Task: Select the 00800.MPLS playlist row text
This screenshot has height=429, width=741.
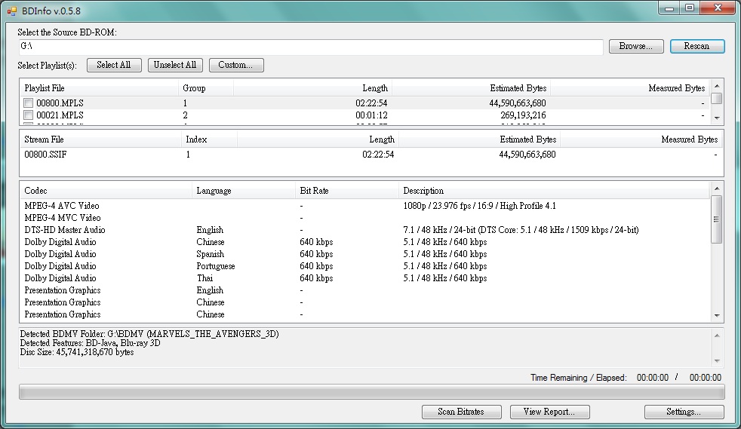Action: [x=60, y=103]
